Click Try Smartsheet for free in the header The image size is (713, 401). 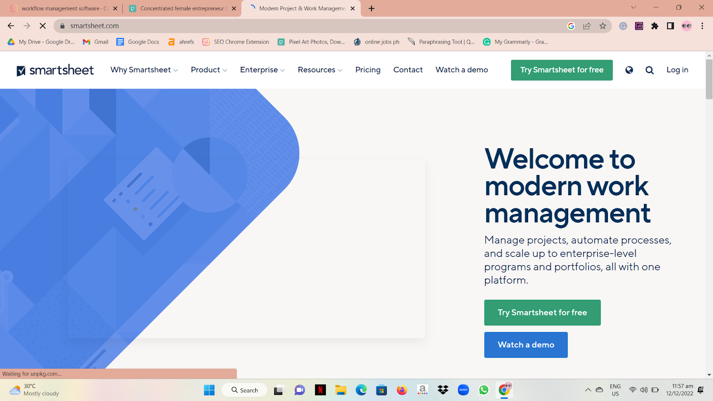(562, 70)
